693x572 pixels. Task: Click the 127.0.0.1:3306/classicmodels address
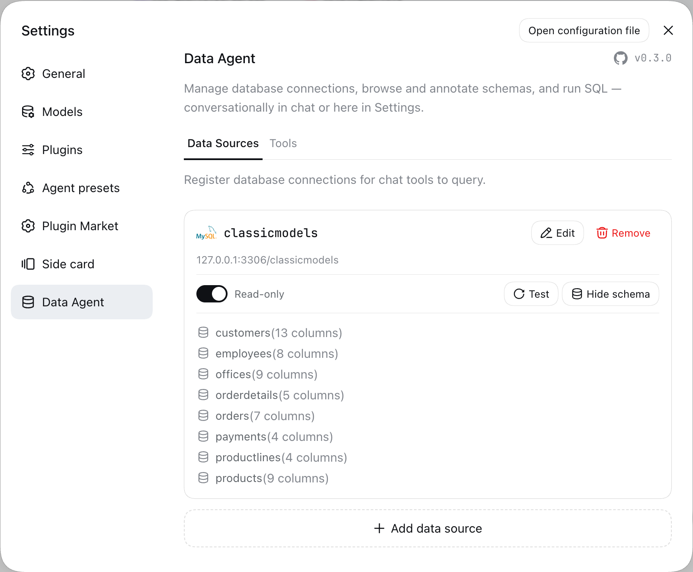(x=267, y=260)
